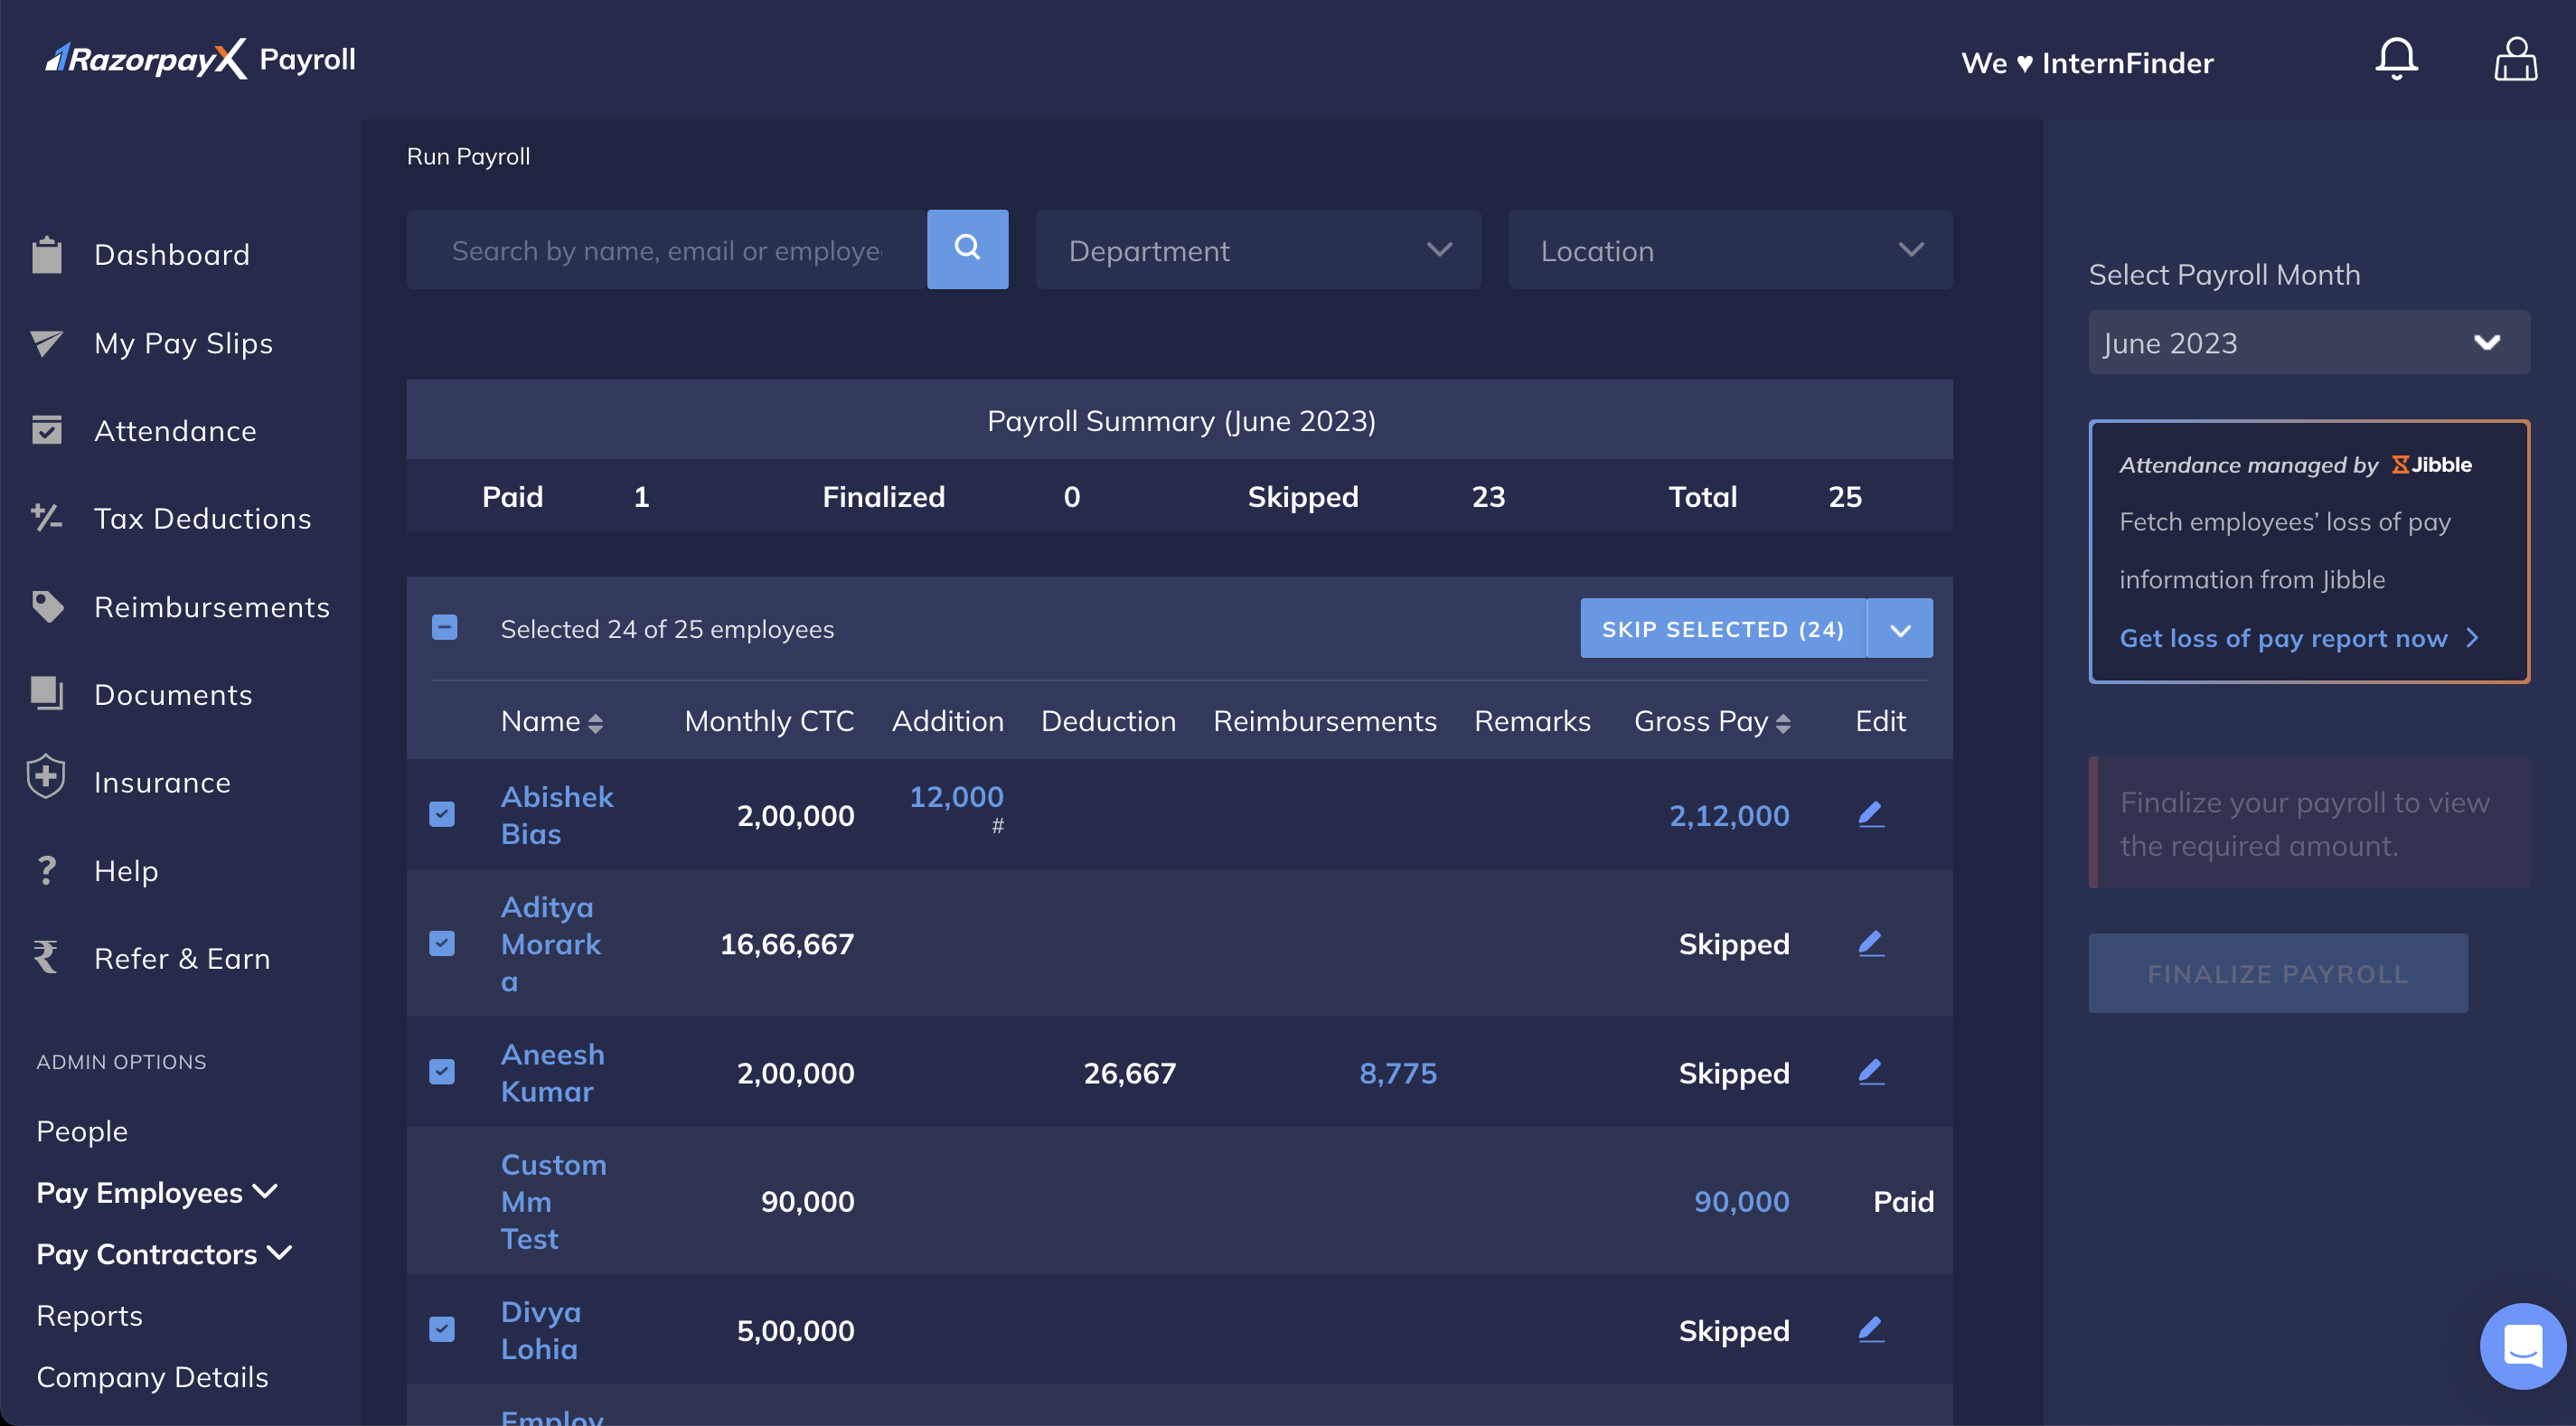Image resolution: width=2576 pixels, height=1426 pixels.
Task: Open Divya Lohia employee link
Action: (540, 1330)
